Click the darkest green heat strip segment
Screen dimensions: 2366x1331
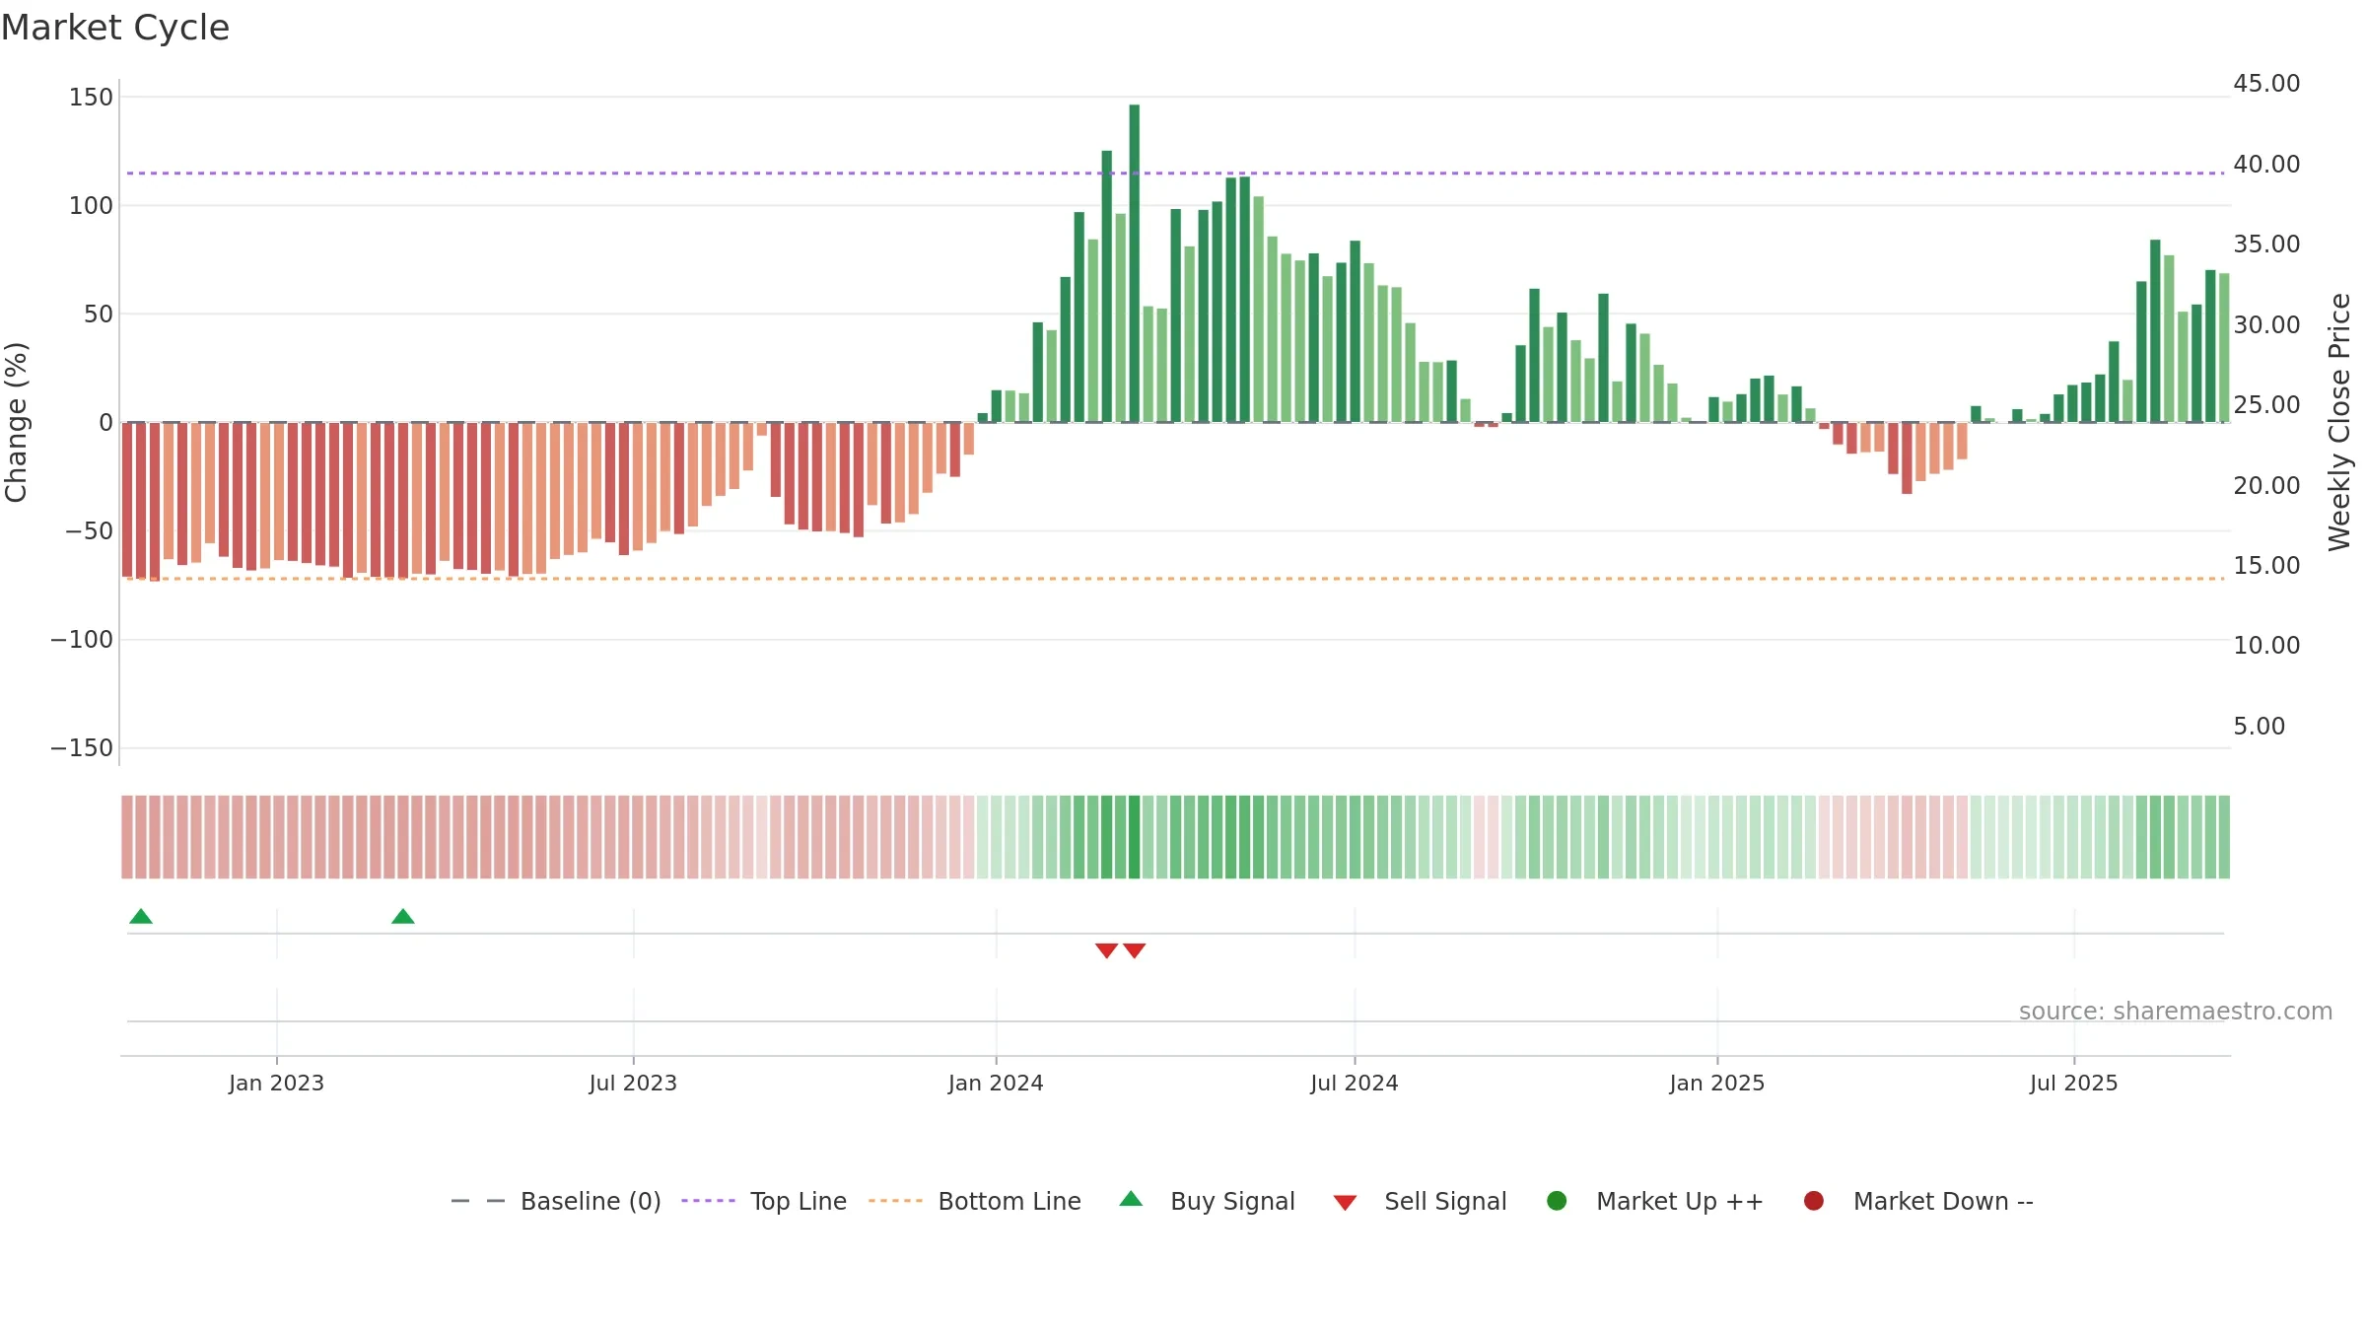1135,837
